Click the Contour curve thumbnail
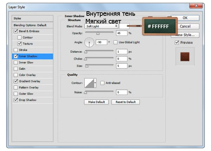Image resolution: width=211 pixels, height=151 pixels. point(89,83)
